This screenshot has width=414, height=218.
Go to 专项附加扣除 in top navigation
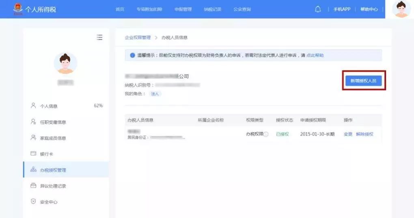[149, 9]
